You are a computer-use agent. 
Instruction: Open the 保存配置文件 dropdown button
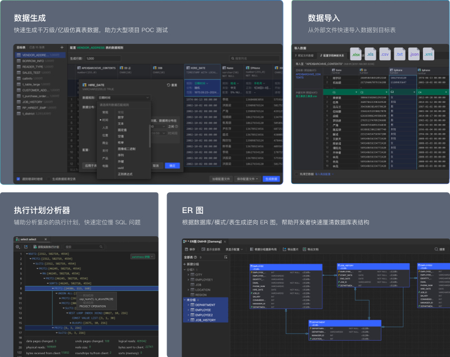[247, 179]
